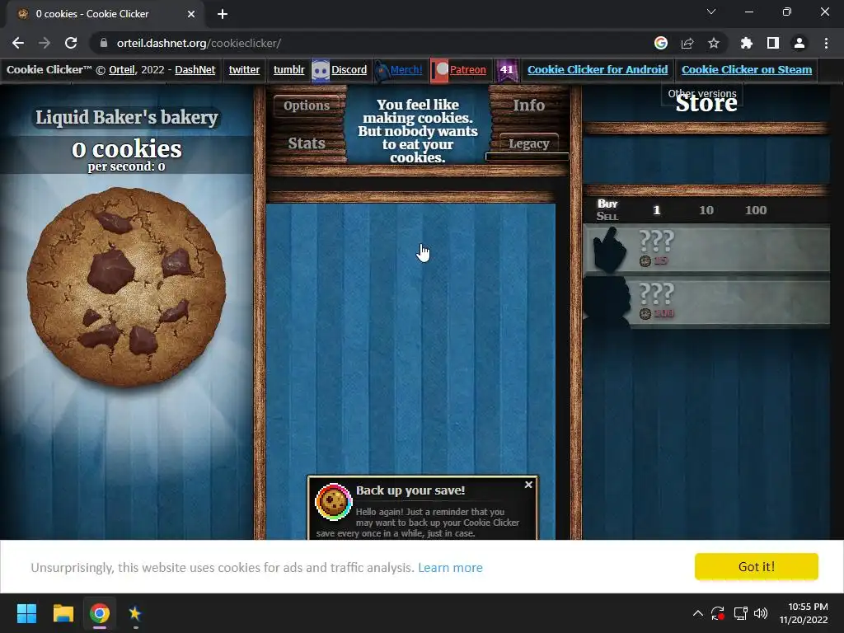Show hidden system tray icons

(697, 613)
